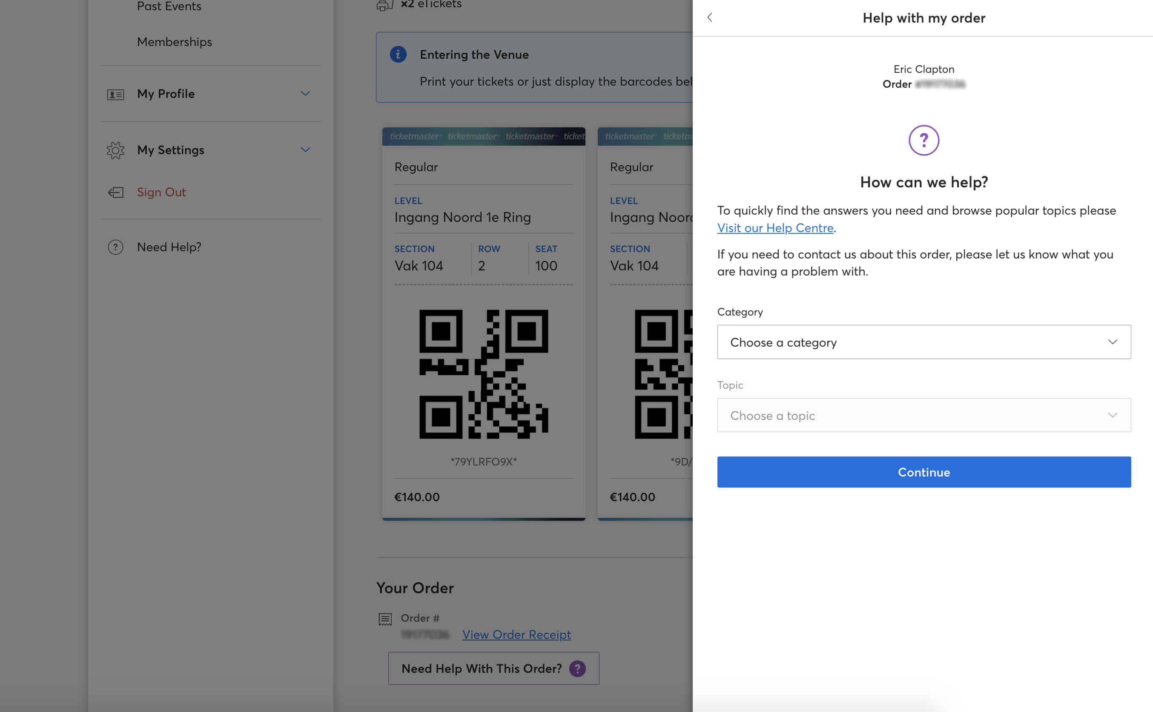Open the Choose a category dropdown
1153x712 pixels.
[x=924, y=342]
